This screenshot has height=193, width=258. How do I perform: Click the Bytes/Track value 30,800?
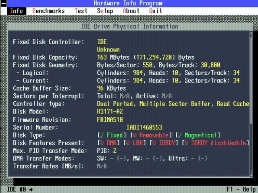click(x=210, y=65)
